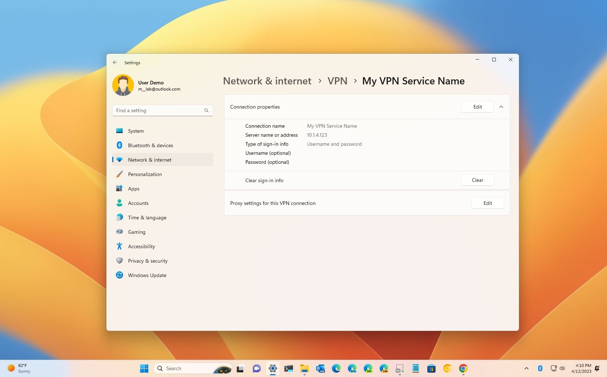
Task: Go to the VPN breadcrumb
Action: 337,81
